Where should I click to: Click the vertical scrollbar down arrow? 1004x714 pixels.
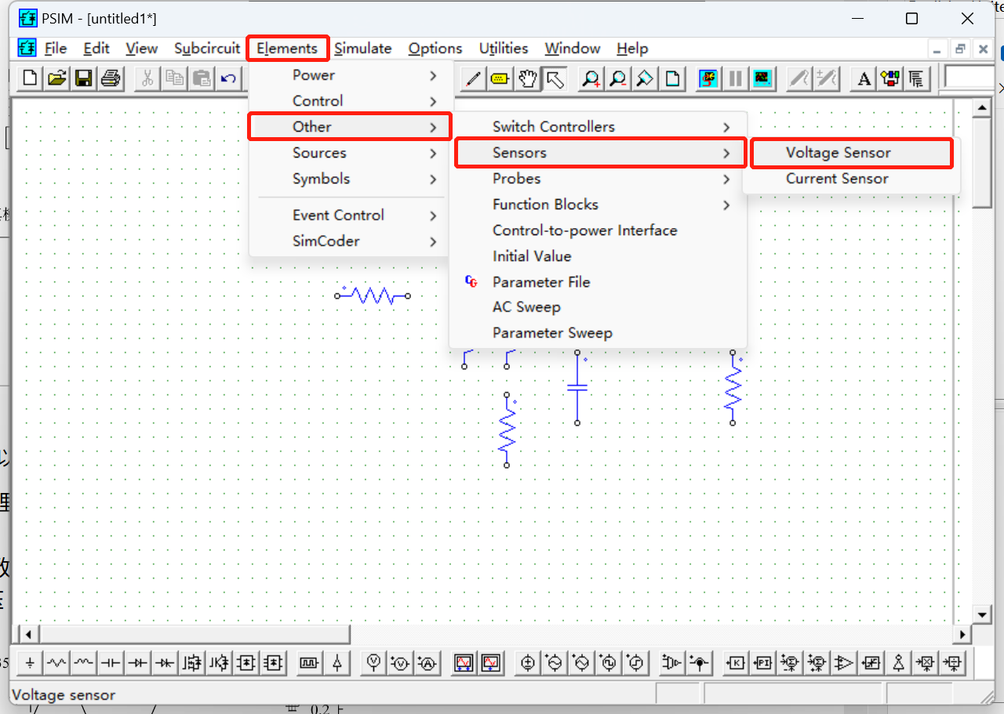(x=982, y=614)
